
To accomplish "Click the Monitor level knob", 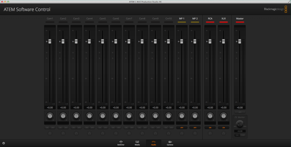I will [x=240, y=124].
